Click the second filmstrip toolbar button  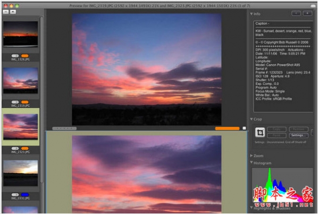[13, 12]
